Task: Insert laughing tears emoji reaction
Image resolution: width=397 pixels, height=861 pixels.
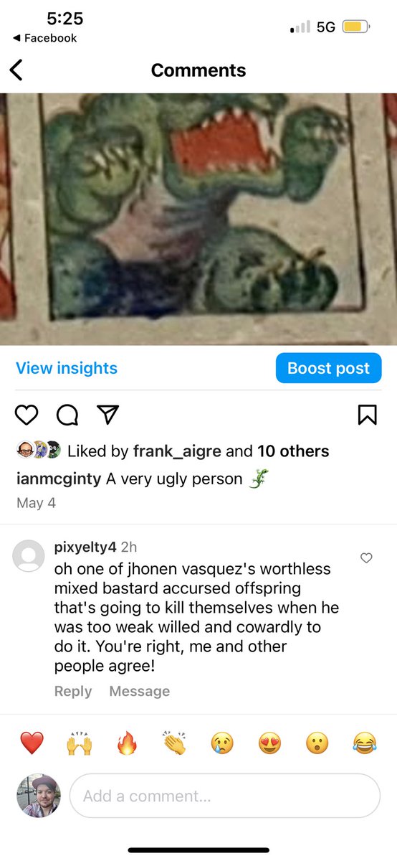Action: [365, 743]
